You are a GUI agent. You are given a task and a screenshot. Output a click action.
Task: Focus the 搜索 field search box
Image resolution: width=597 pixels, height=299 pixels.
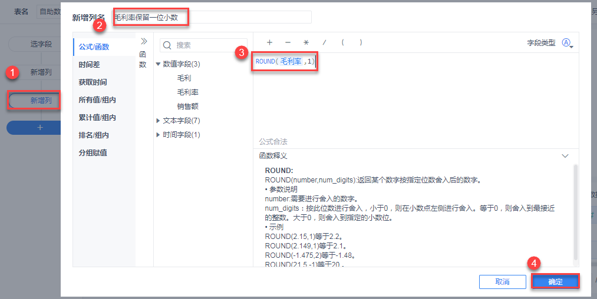203,45
